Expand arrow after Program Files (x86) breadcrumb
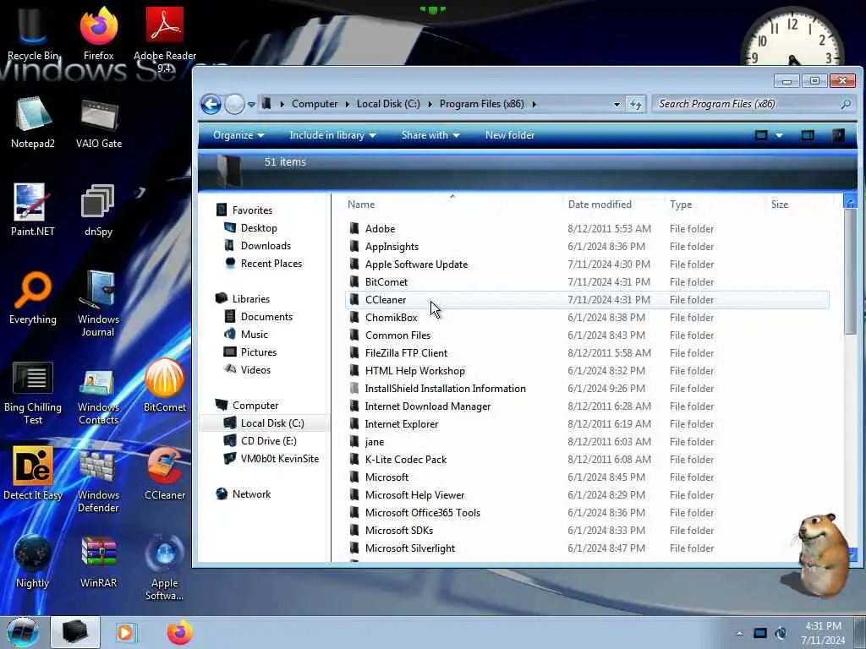This screenshot has width=866, height=649. [534, 104]
